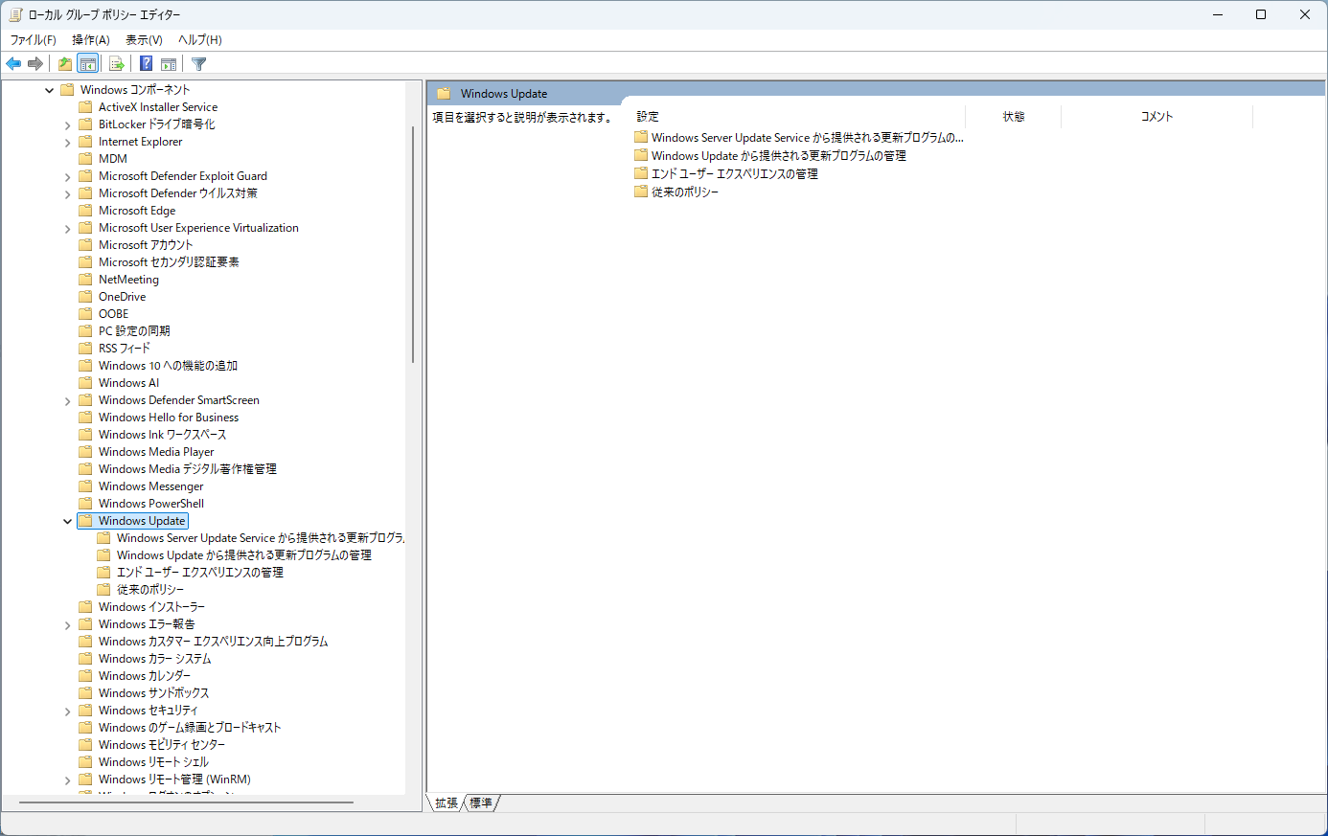
Task: Open the ファイル(F) menu
Action: point(33,39)
